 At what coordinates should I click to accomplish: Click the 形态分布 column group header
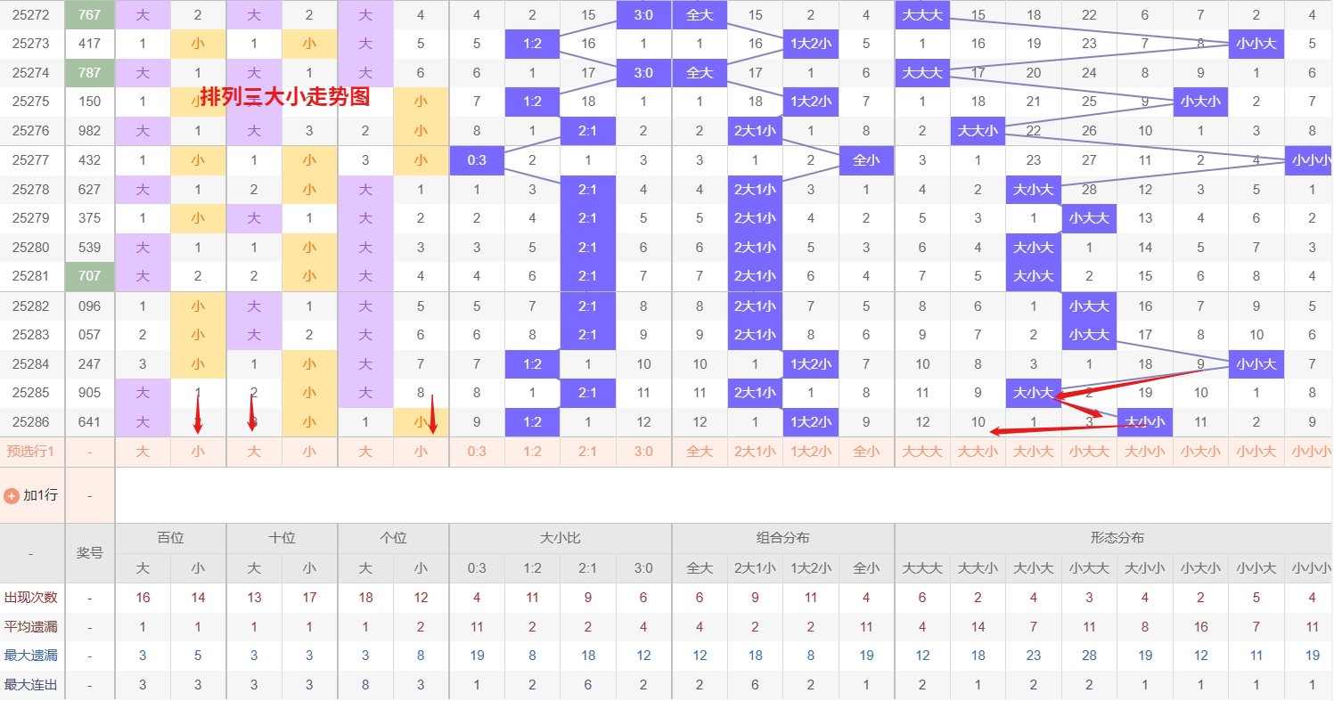tap(1117, 538)
